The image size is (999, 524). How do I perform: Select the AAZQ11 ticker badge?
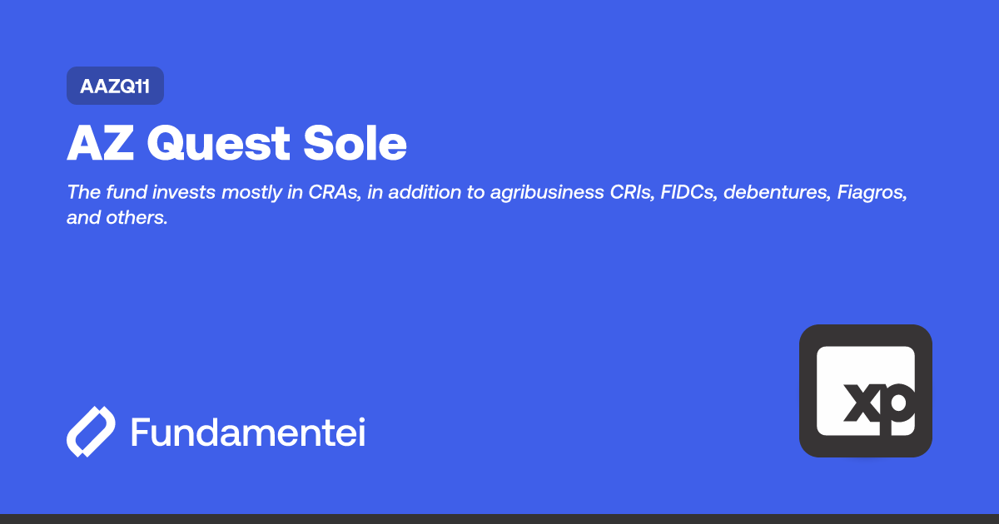point(115,86)
